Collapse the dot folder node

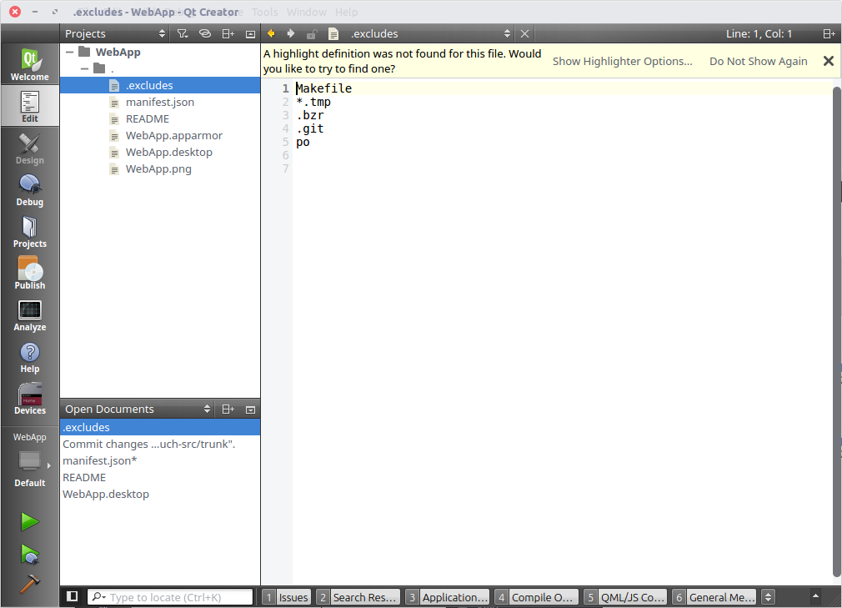point(84,68)
